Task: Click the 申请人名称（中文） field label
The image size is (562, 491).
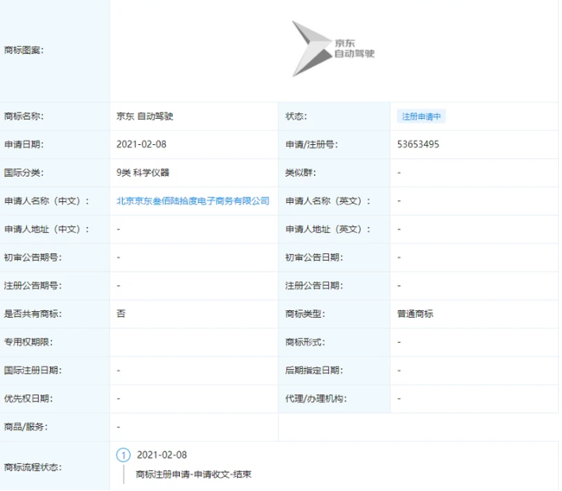Action: (x=47, y=201)
